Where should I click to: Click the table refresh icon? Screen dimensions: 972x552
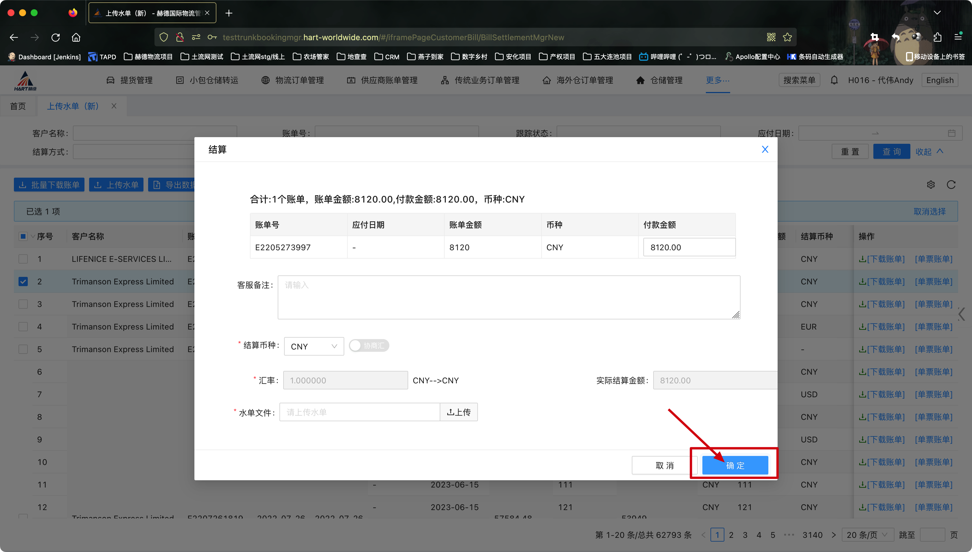[951, 185]
